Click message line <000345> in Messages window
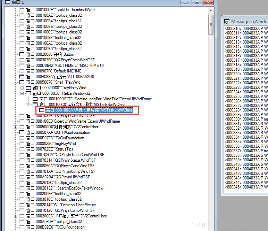268x231 pixels. 246,187
